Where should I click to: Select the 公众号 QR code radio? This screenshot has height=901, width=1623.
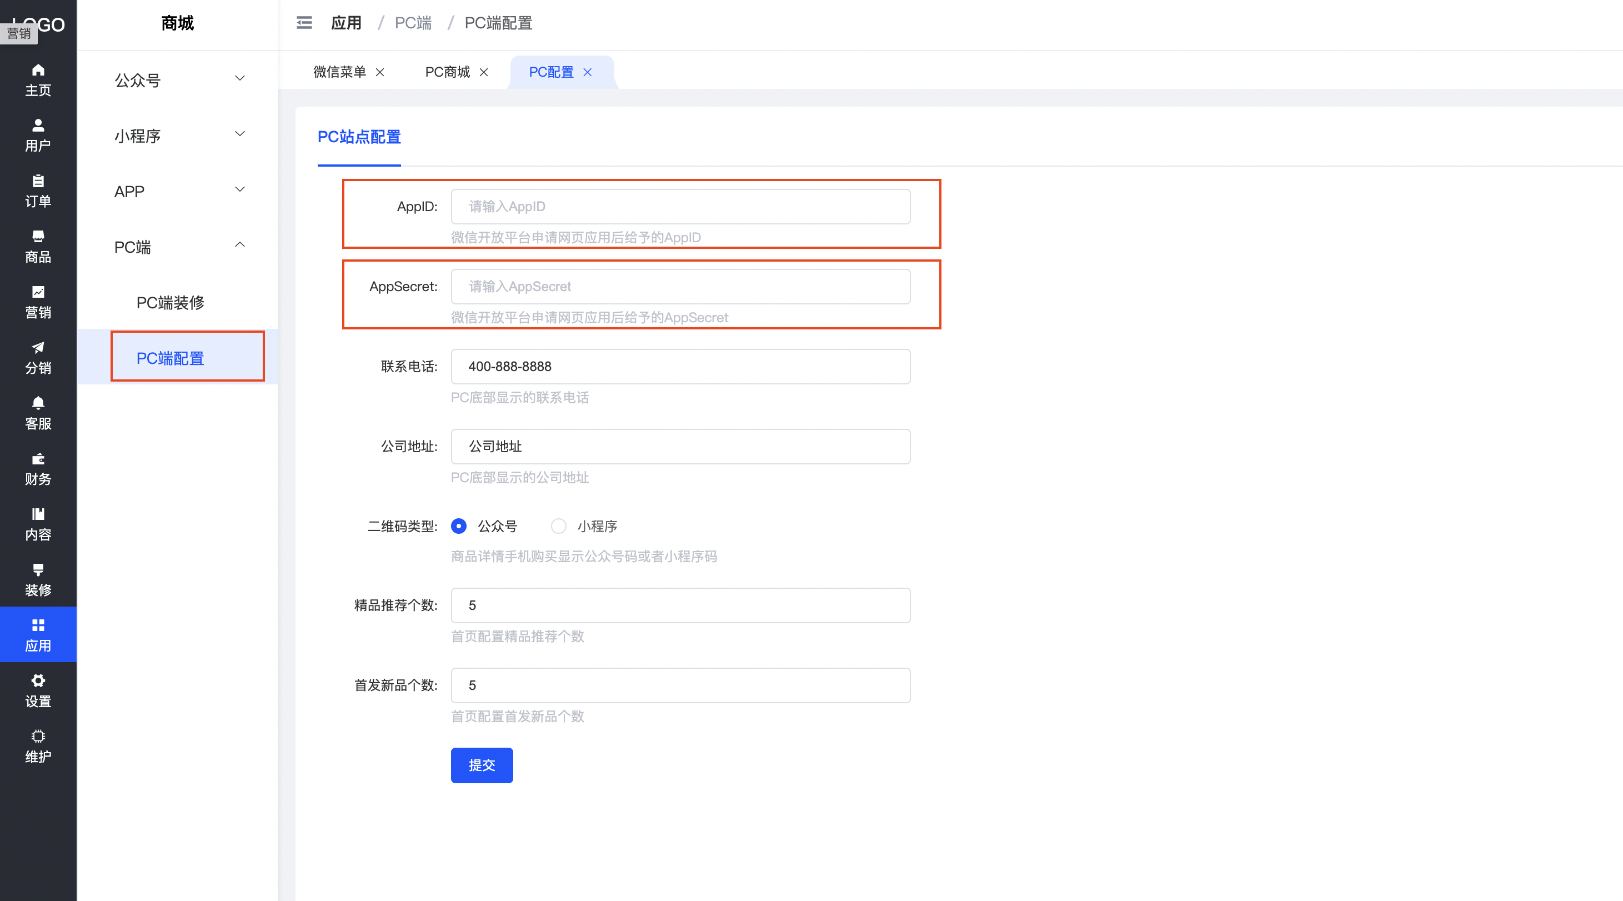[x=459, y=526]
